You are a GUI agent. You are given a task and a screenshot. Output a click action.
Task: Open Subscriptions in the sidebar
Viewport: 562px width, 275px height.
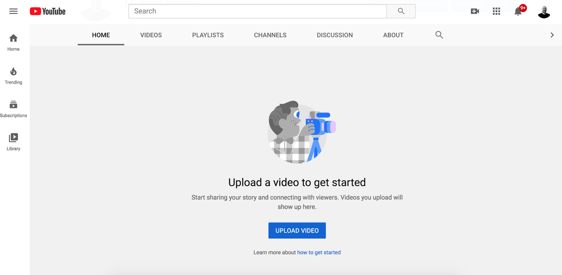tap(13, 109)
